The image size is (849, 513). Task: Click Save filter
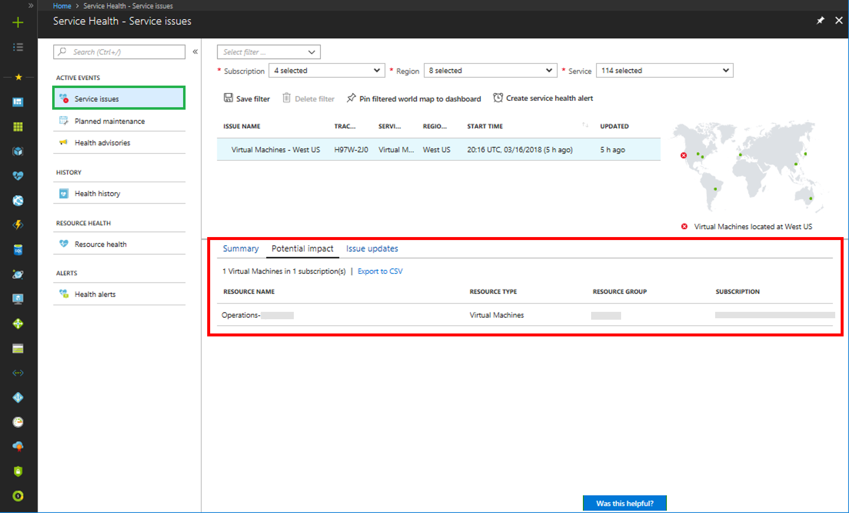pyautogui.click(x=247, y=98)
